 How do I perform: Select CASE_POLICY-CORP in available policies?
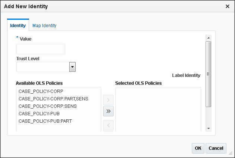(41, 91)
